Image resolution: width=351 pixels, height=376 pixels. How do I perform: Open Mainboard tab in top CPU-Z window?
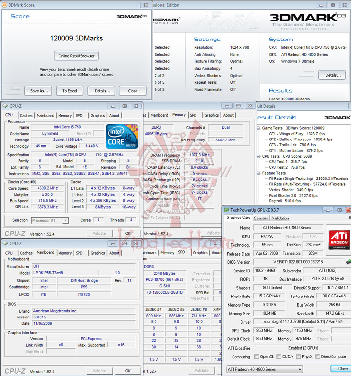pyautogui.click(x=45, y=116)
